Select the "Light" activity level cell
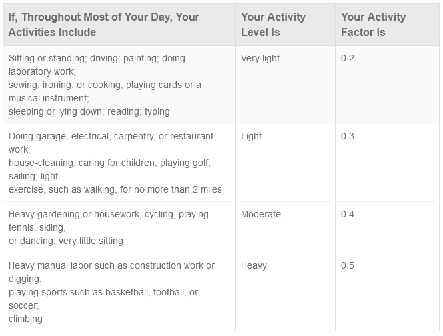The width and height of the screenshot is (443, 336). (252, 136)
